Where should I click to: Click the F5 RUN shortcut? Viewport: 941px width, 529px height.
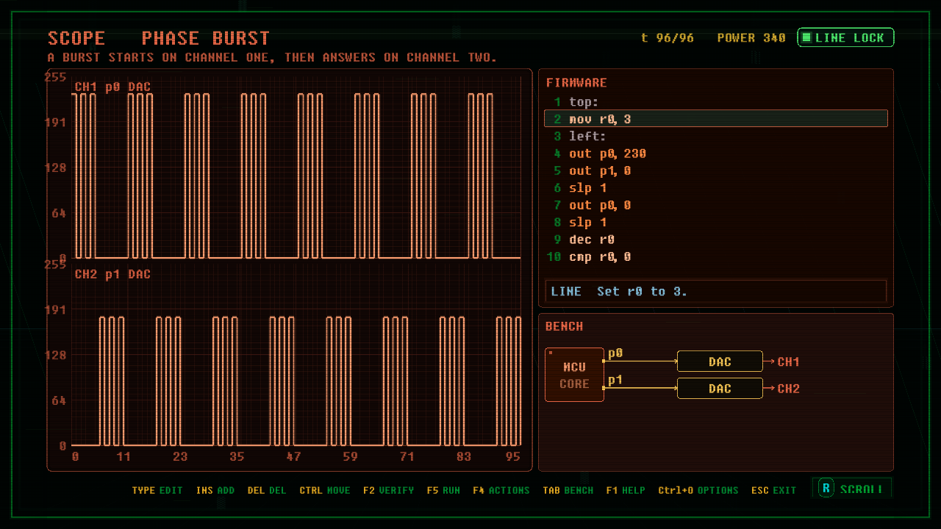[443, 490]
